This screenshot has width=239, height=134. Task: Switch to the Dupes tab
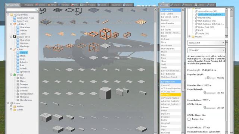click(x=127, y=5)
